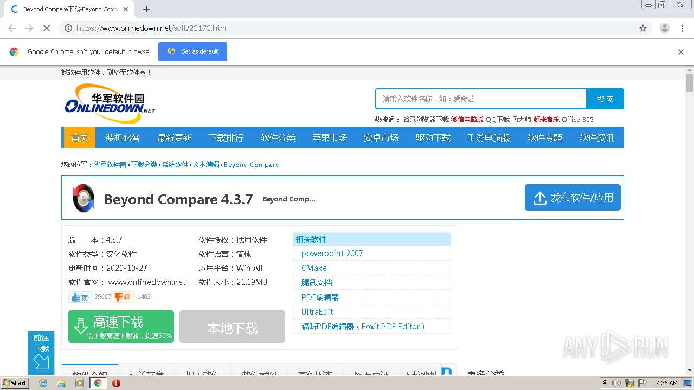The height and width of the screenshot is (390, 694).
Task: Click the 系统软件 breadcrumb link
Action: point(175,165)
